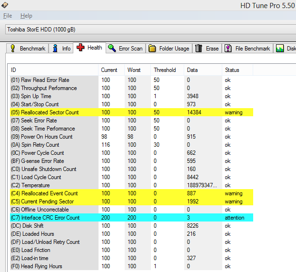Select the (C7) Interface CRC Error Count row
Viewport: 296px width, 272px height.
131,218
